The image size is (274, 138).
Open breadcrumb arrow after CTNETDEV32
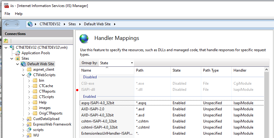coord(64,24)
